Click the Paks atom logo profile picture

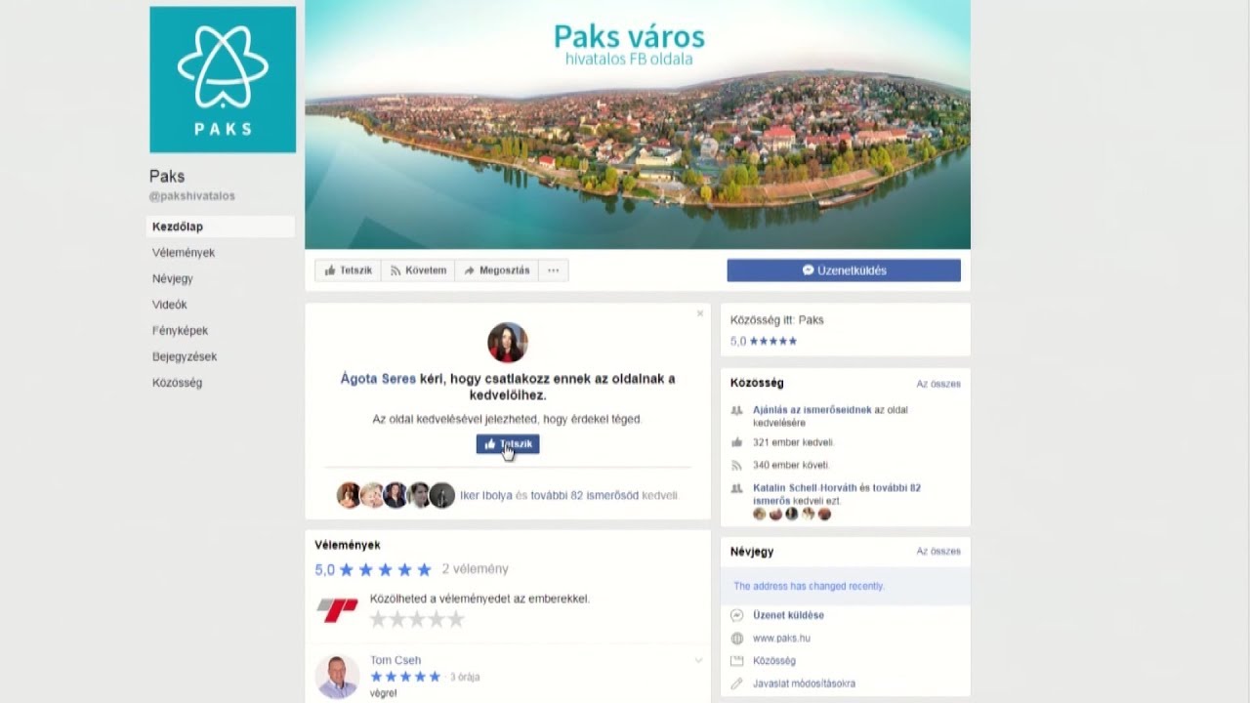223,80
